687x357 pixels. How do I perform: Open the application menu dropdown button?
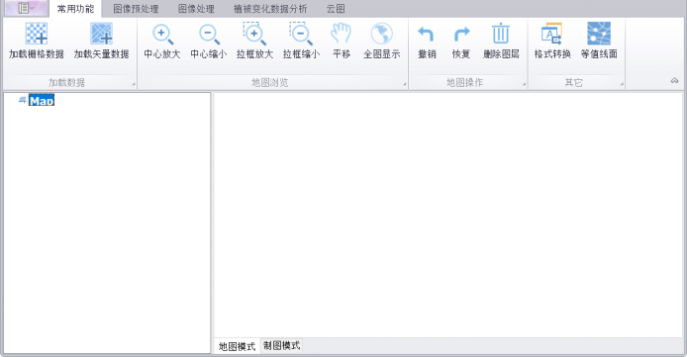click(26, 8)
